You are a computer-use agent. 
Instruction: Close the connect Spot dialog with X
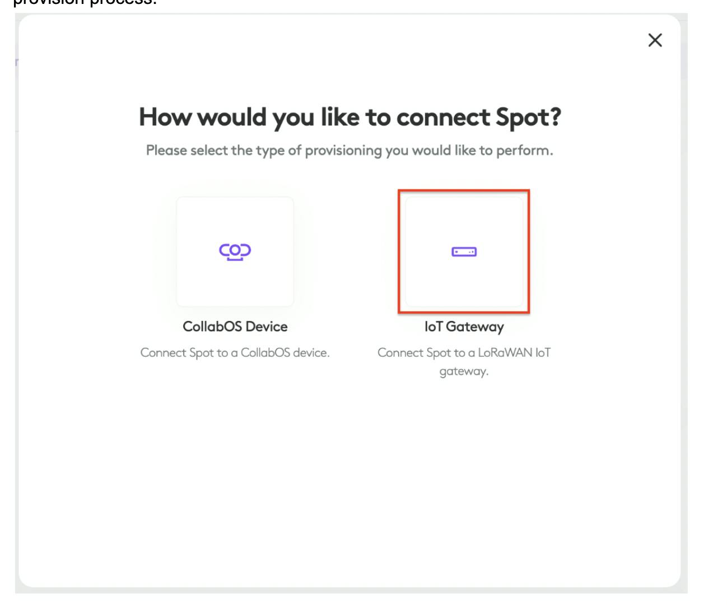655,40
